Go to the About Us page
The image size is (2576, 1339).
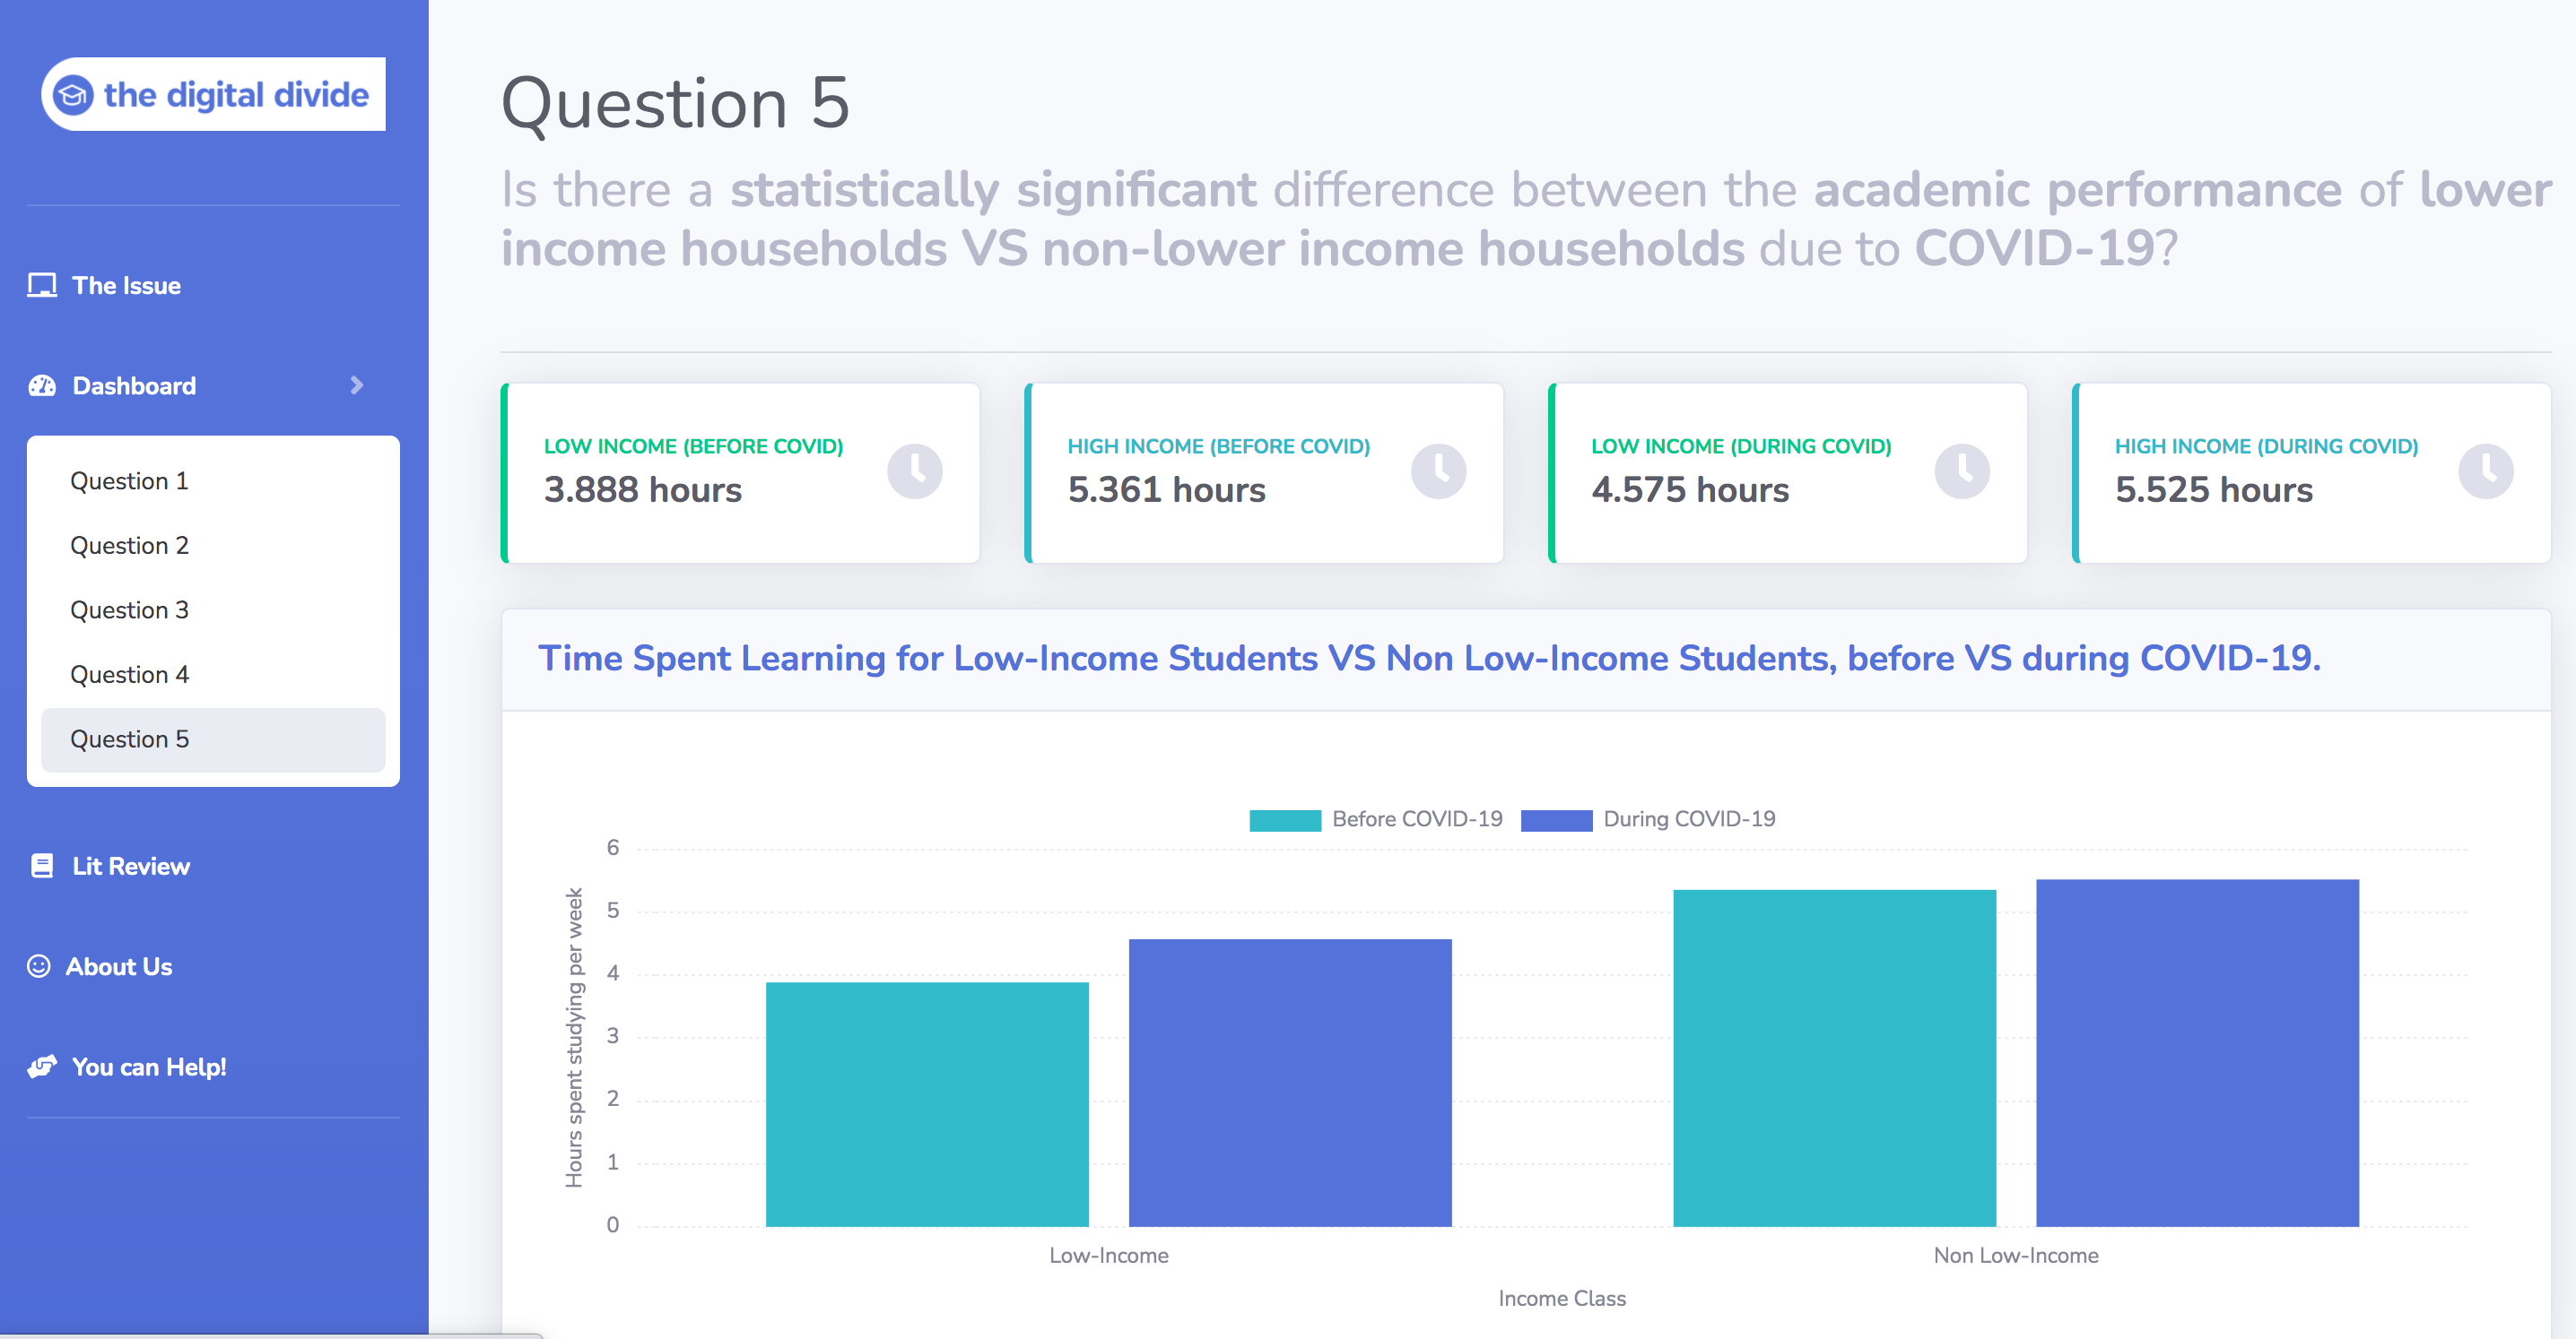pos(118,966)
